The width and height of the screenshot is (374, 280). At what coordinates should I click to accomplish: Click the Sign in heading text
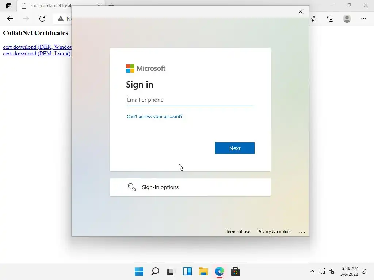pyautogui.click(x=140, y=85)
